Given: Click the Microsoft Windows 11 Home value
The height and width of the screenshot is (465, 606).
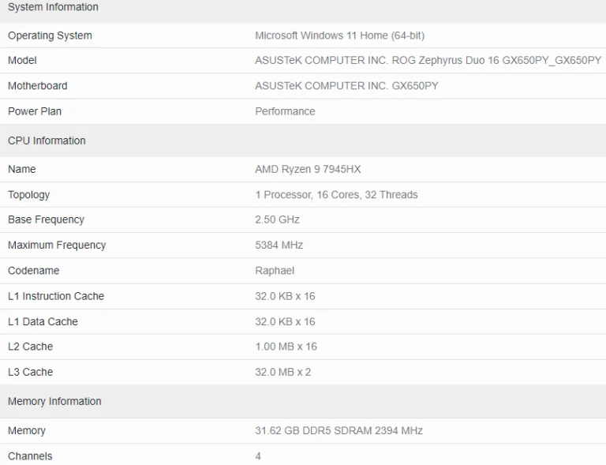Looking at the screenshot, I should tap(339, 36).
